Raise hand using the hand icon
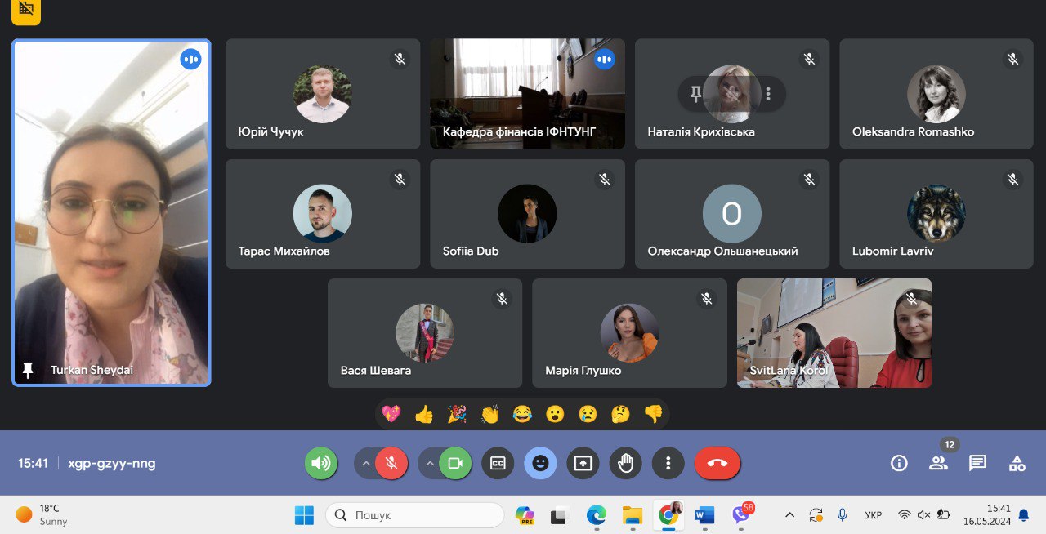The width and height of the screenshot is (1046, 534). click(625, 463)
